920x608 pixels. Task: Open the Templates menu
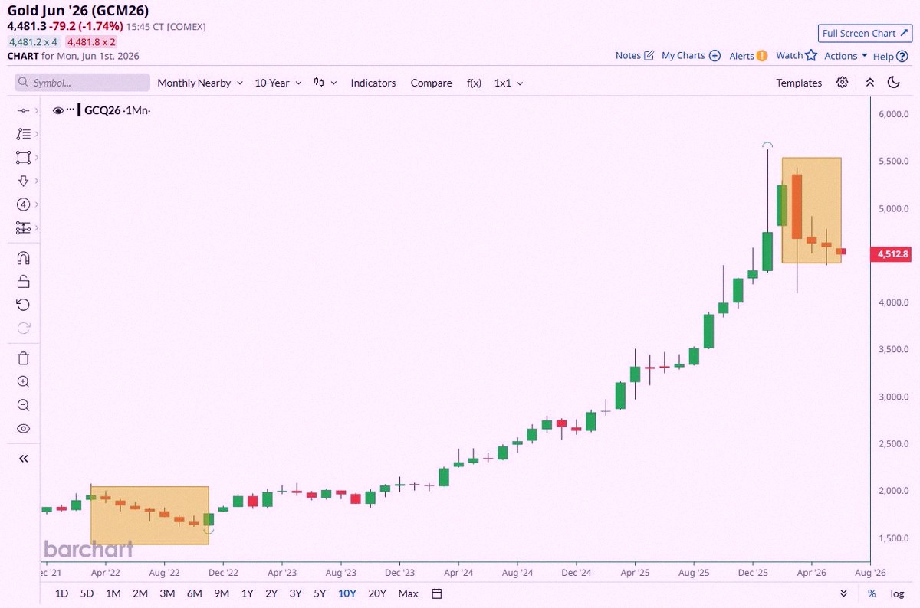(x=799, y=83)
